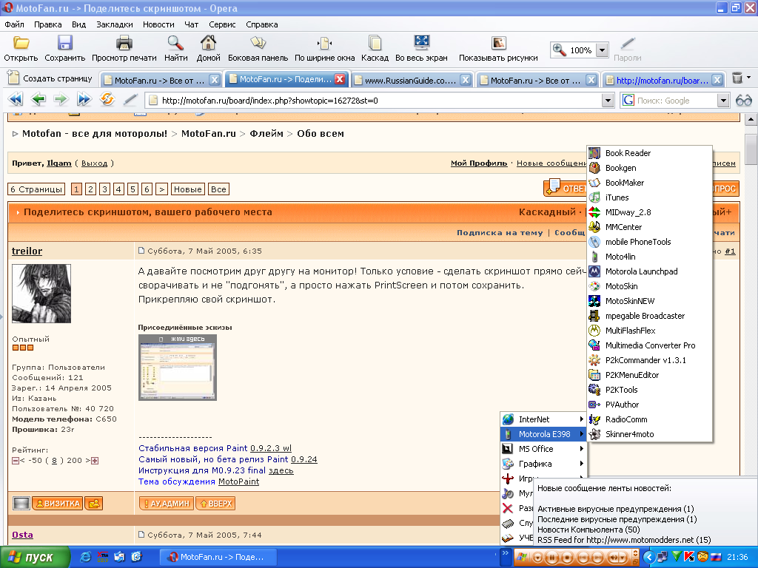
Task: Click Internet Explorer quick launch icon
Action: point(85,557)
